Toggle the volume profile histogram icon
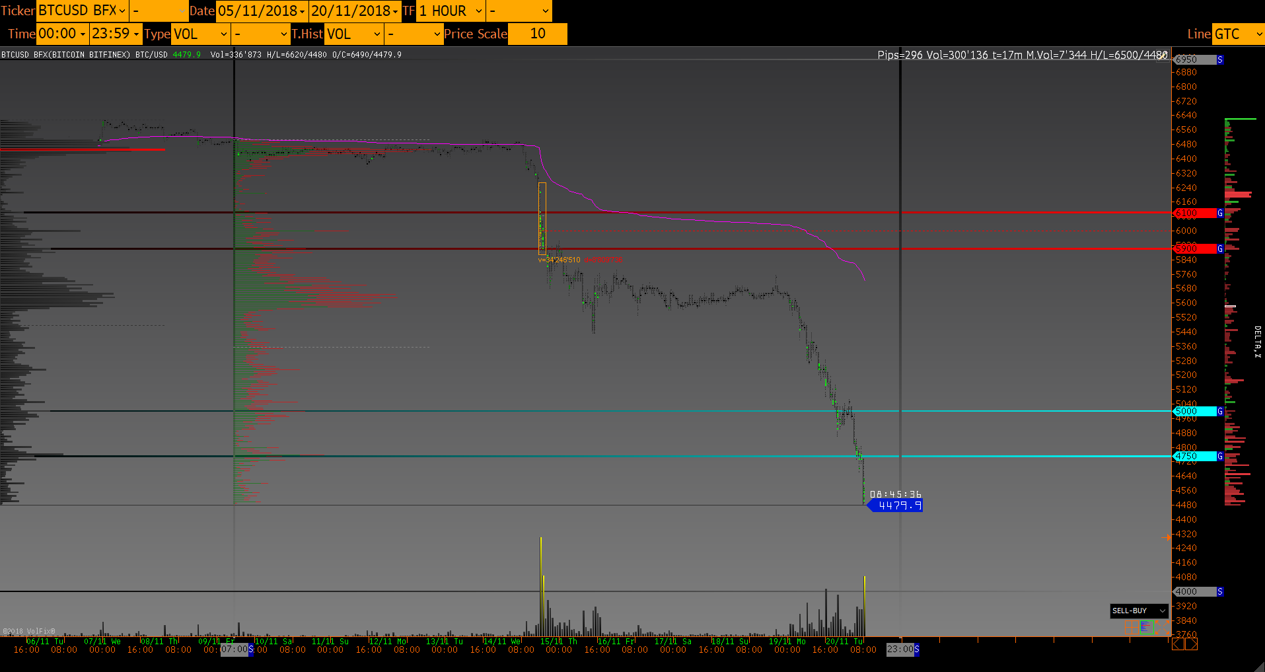This screenshot has height=672, width=1265. (x=1147, y=627)
